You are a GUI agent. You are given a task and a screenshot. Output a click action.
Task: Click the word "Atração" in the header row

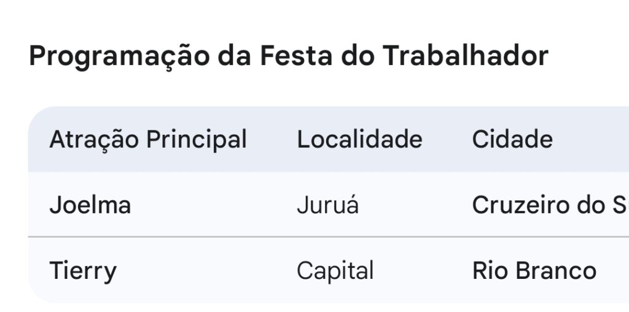94,140
